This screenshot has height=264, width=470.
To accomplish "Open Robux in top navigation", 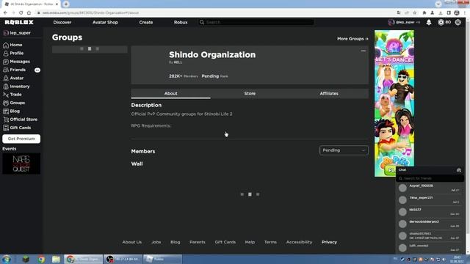I will [181, 23].
